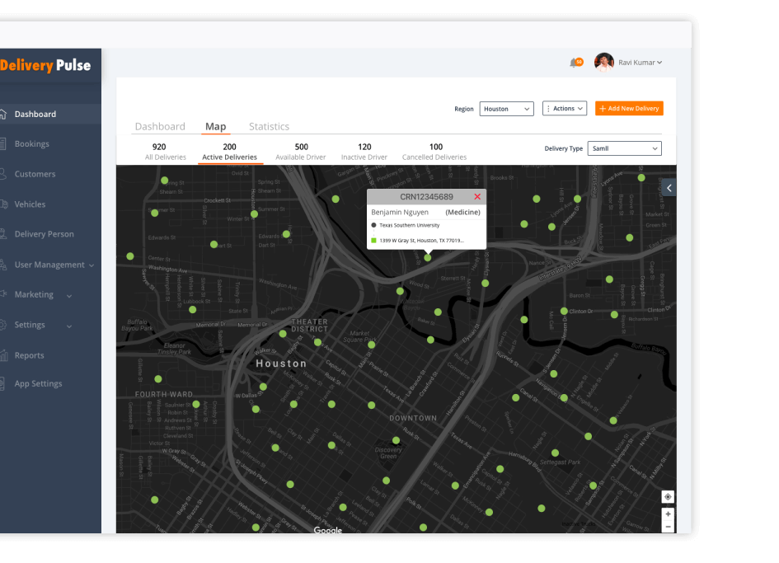Open Marketing in the sidebar
Viewport: 779px width, 563px height.
[x=34, y=294]
